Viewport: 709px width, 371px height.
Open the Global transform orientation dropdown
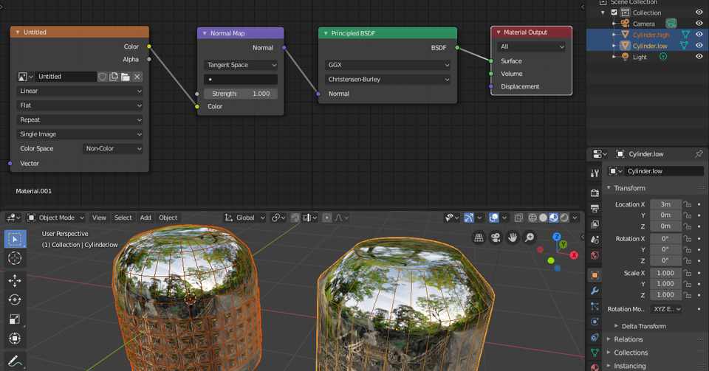click(x=244, y=218)
